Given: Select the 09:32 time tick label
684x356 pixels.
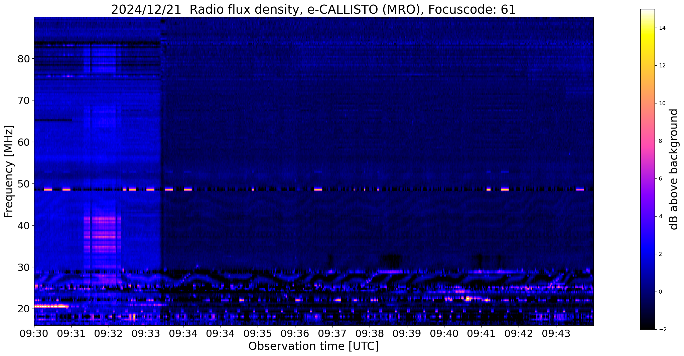Looking at the screenshot, I should 109,333.
